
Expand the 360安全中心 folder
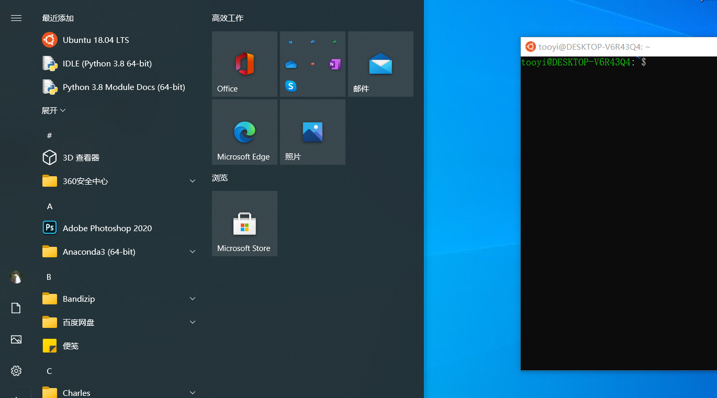point(193,180)
